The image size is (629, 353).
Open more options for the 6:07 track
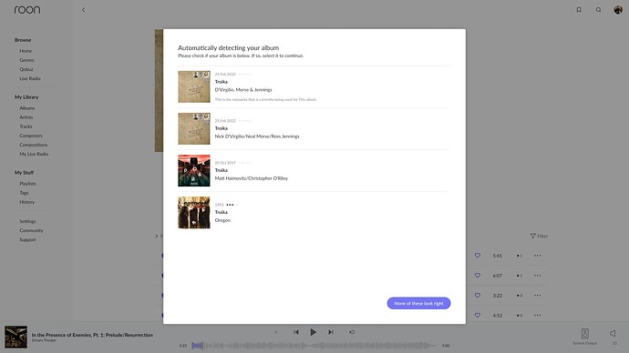[538, 276]
